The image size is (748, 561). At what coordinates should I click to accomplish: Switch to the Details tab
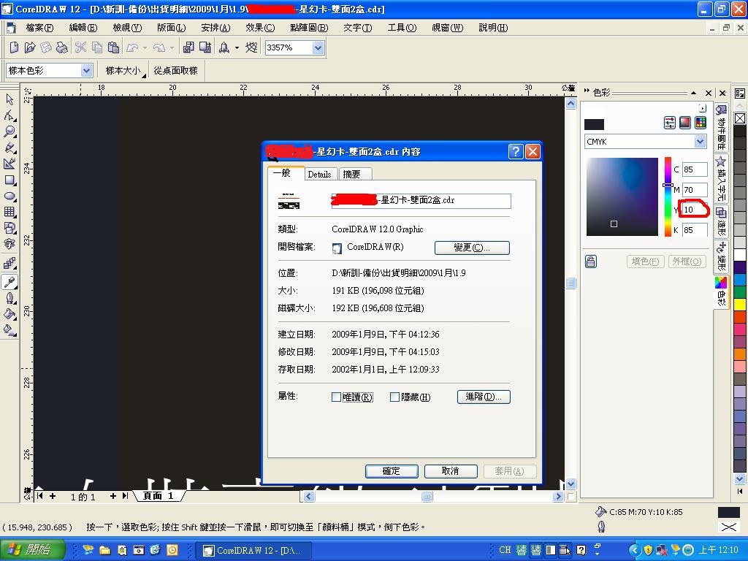pyautogui.click(x=319, y=174)
